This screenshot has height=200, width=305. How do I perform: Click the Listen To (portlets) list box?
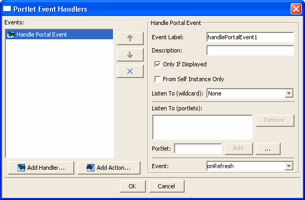[x=203, y=127]
